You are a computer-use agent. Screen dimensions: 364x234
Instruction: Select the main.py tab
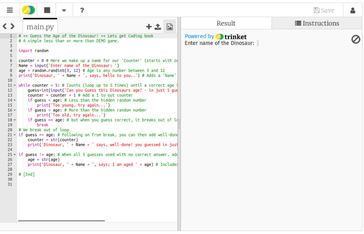[40, 27]
